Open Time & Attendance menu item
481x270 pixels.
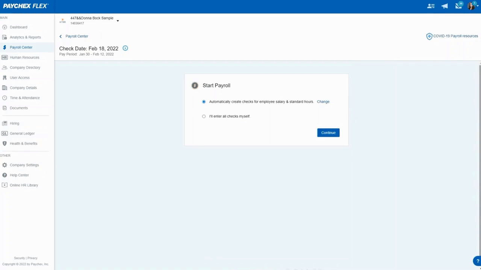point(25,98)
